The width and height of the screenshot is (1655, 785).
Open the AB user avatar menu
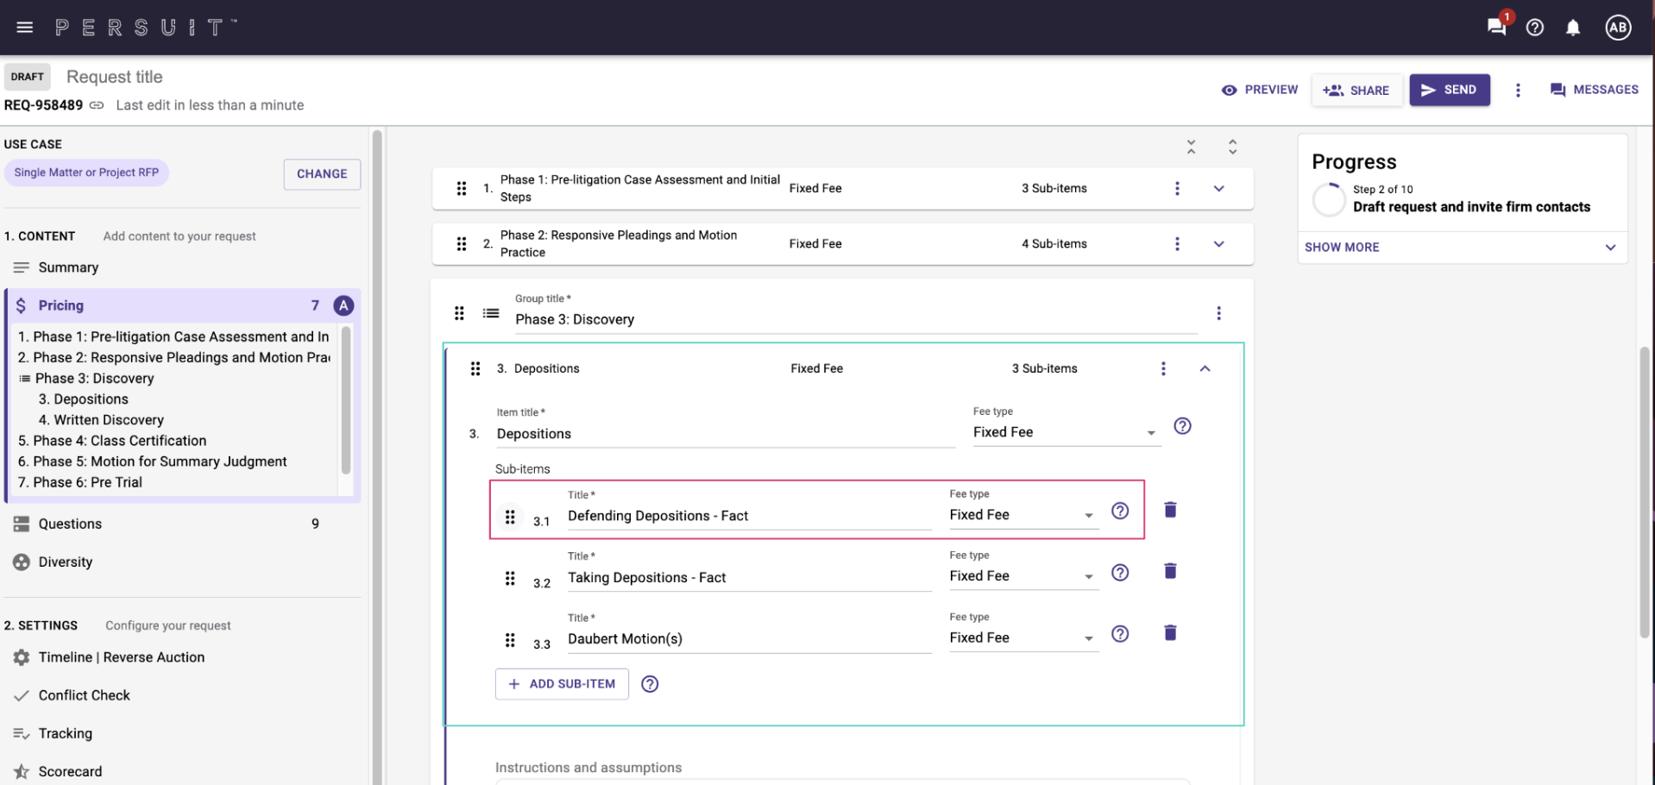tap(1618, 28)
